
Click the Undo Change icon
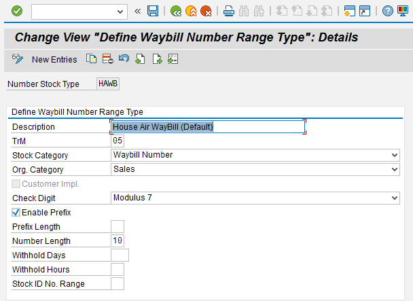click(x=124, y=60)
